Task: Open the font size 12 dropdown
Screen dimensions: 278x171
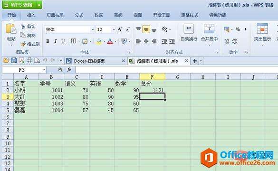Action: point(114,29)
